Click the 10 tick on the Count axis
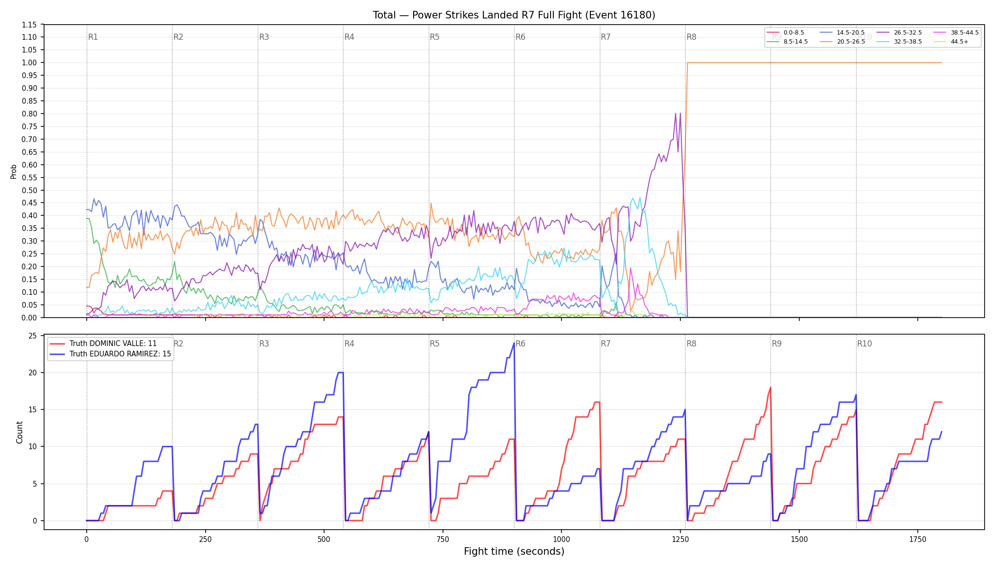 click(33, 447)
